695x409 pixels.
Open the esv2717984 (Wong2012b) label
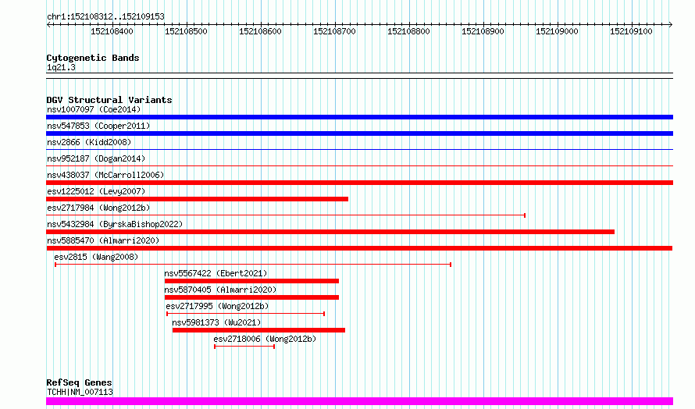[98, 208]
